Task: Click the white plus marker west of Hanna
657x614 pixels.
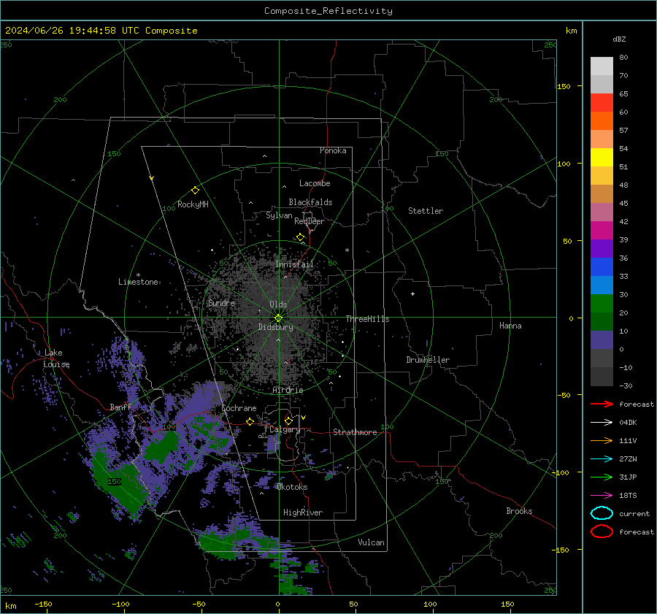Action: (x=412, y=293)
